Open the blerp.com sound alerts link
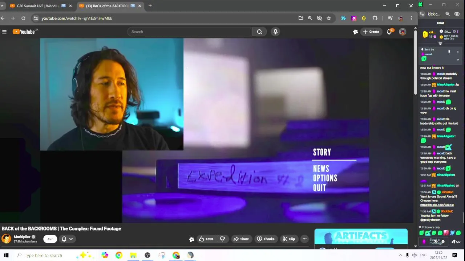Viewport: 465px width, 261px height. [x=437, y=205]
